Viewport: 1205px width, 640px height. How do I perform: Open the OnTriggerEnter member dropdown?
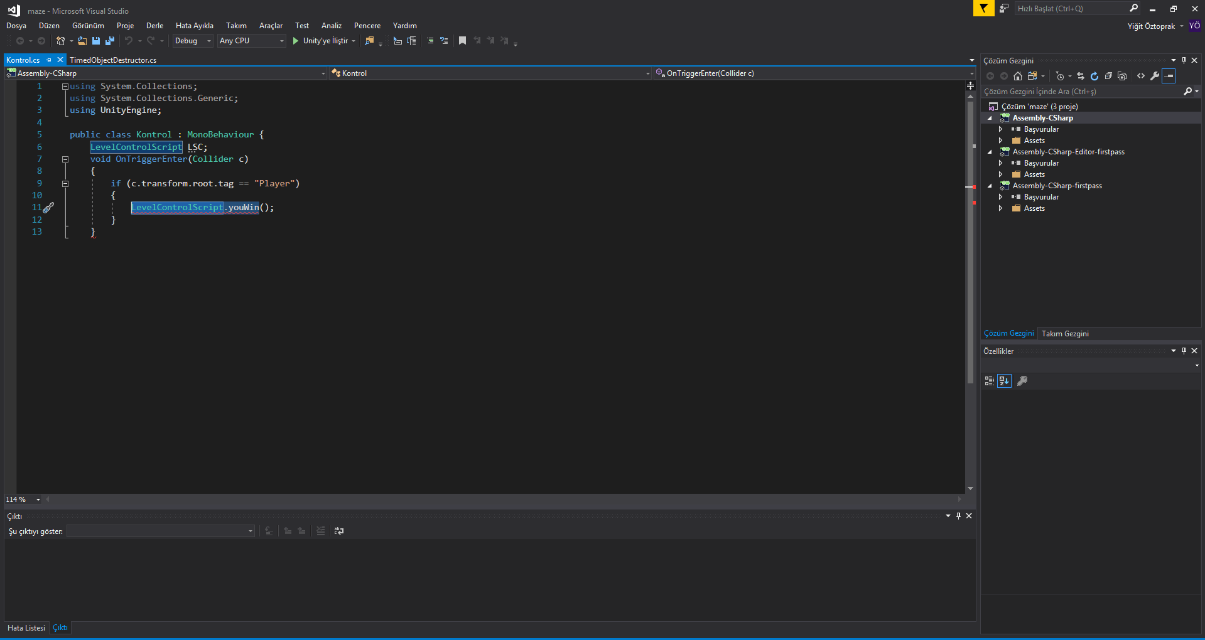[814, 73]
